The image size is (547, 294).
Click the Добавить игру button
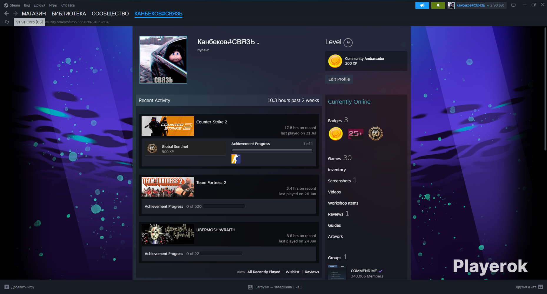point(19,287)
